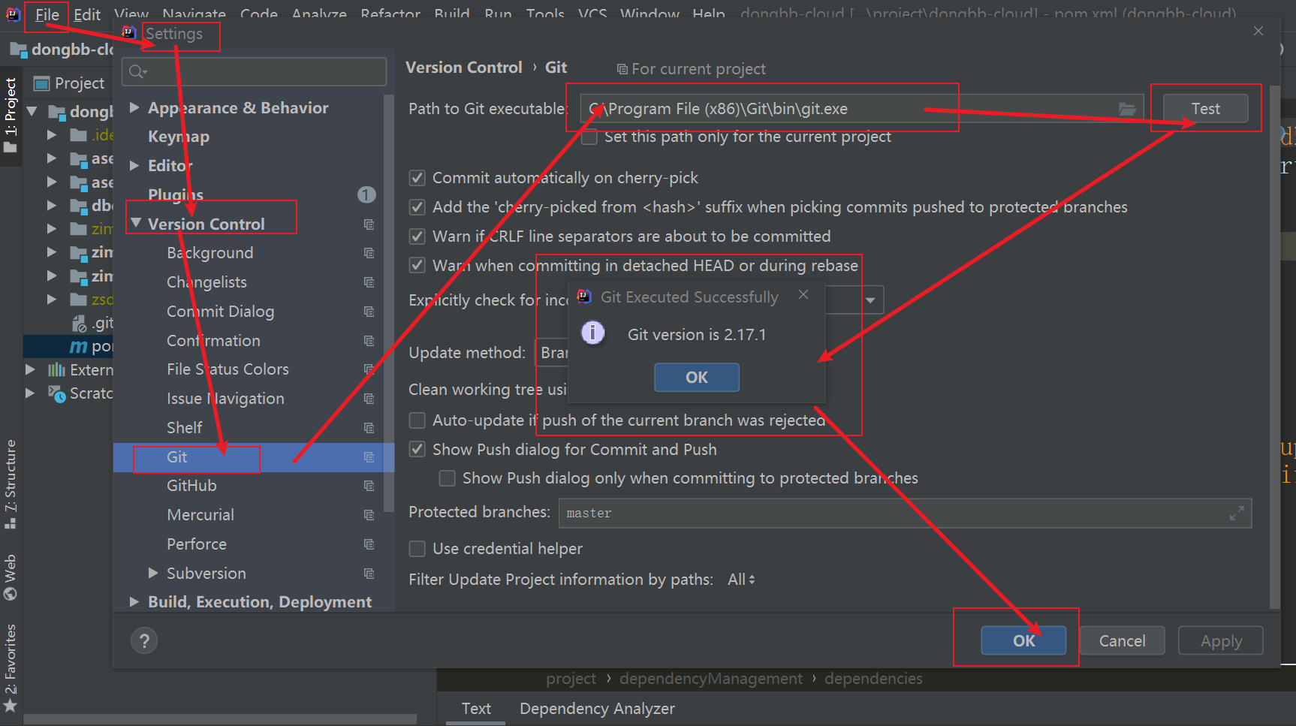Select Keymap in settings list
The image size is (1296, 726).
[x=179, y=137]
